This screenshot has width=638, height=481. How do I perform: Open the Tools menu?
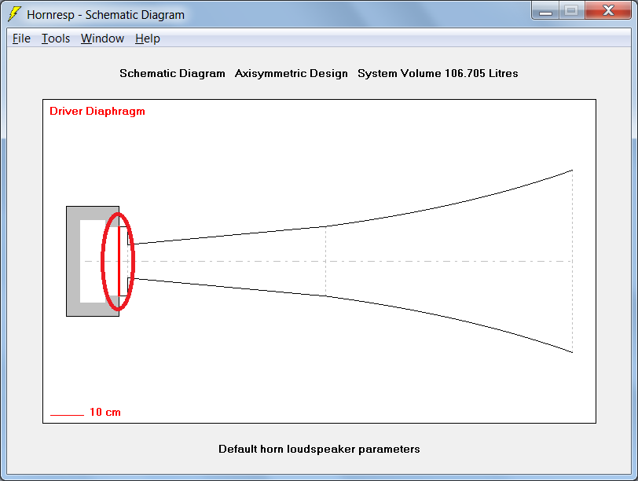point(56,39)
